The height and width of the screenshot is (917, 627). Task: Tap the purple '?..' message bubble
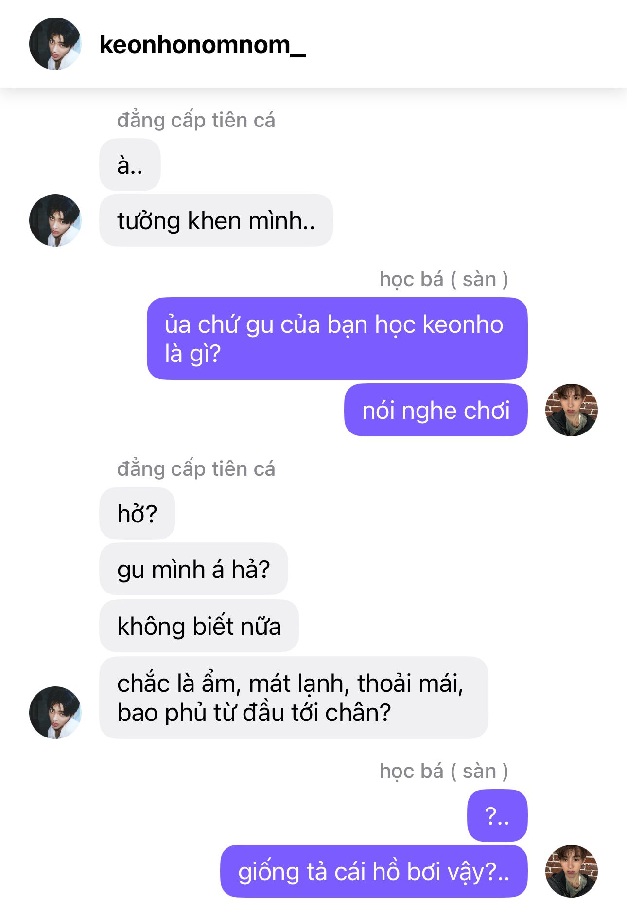(x=497, y=816)
